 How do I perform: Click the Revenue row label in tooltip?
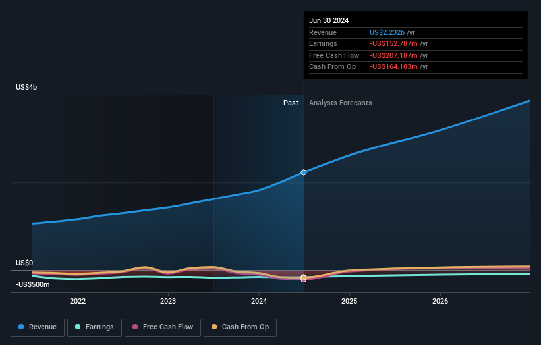pos(323,32)
